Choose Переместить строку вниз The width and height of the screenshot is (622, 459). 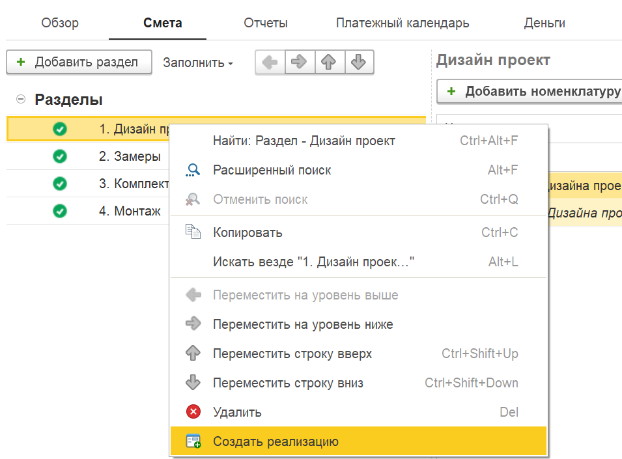point(359,383)
